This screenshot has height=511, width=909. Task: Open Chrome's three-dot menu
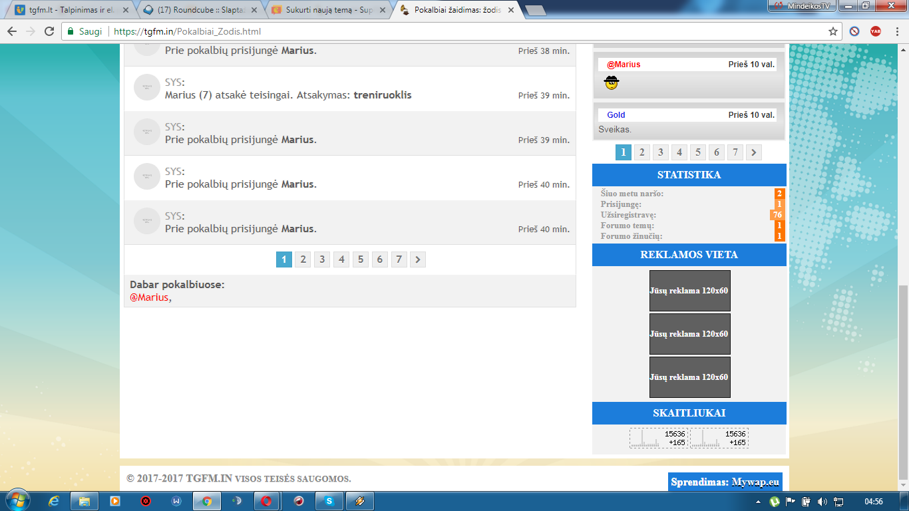tap(896, 31)
